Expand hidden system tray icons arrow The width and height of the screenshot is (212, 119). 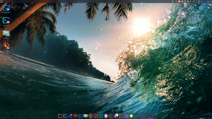click(205, 2)
